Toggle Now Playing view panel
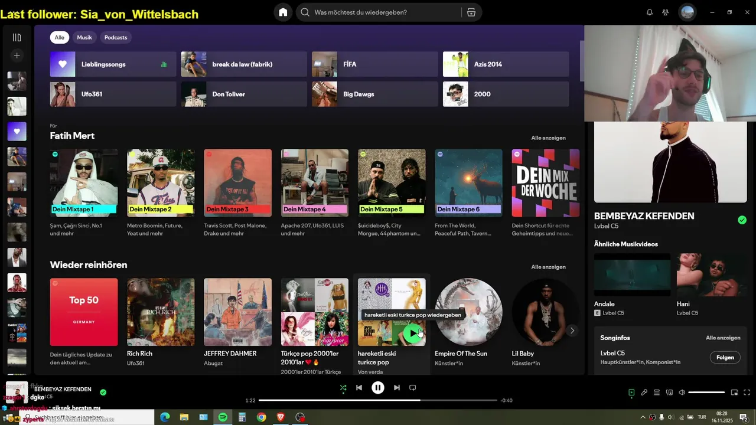 (x=631, y=393)
